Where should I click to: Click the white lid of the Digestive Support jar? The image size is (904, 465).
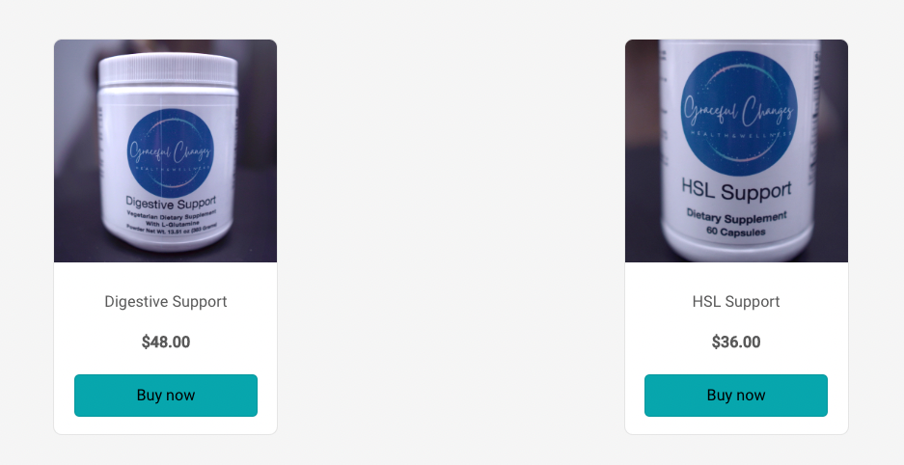tap(168, 70)
